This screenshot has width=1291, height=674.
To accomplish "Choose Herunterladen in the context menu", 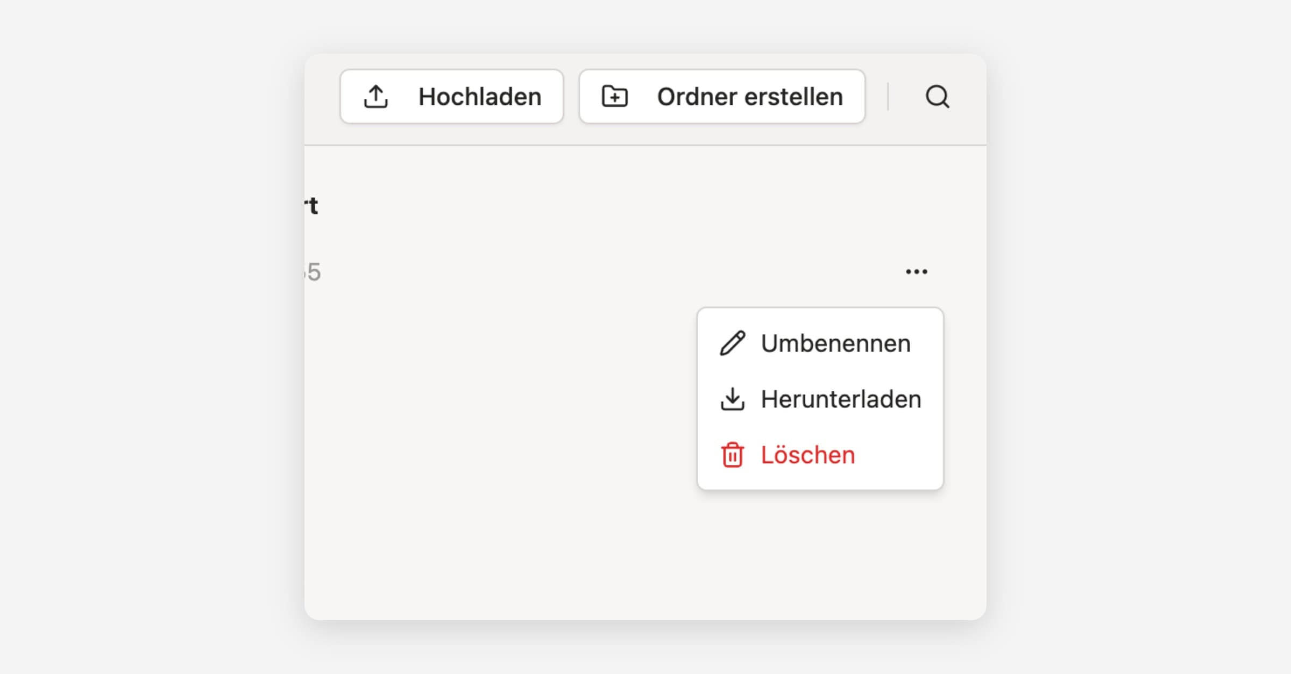I will [x=820, y=399].
